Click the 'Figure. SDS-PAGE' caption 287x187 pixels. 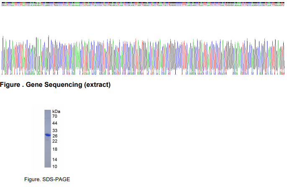[x=47, y=179]
